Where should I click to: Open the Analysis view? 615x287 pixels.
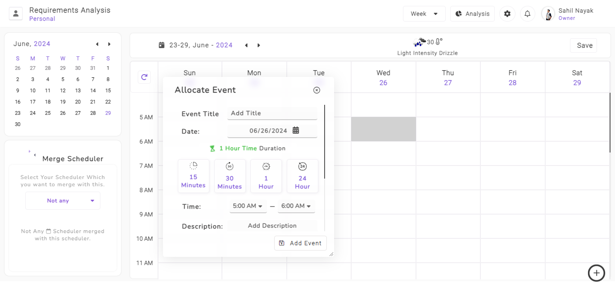472,13
